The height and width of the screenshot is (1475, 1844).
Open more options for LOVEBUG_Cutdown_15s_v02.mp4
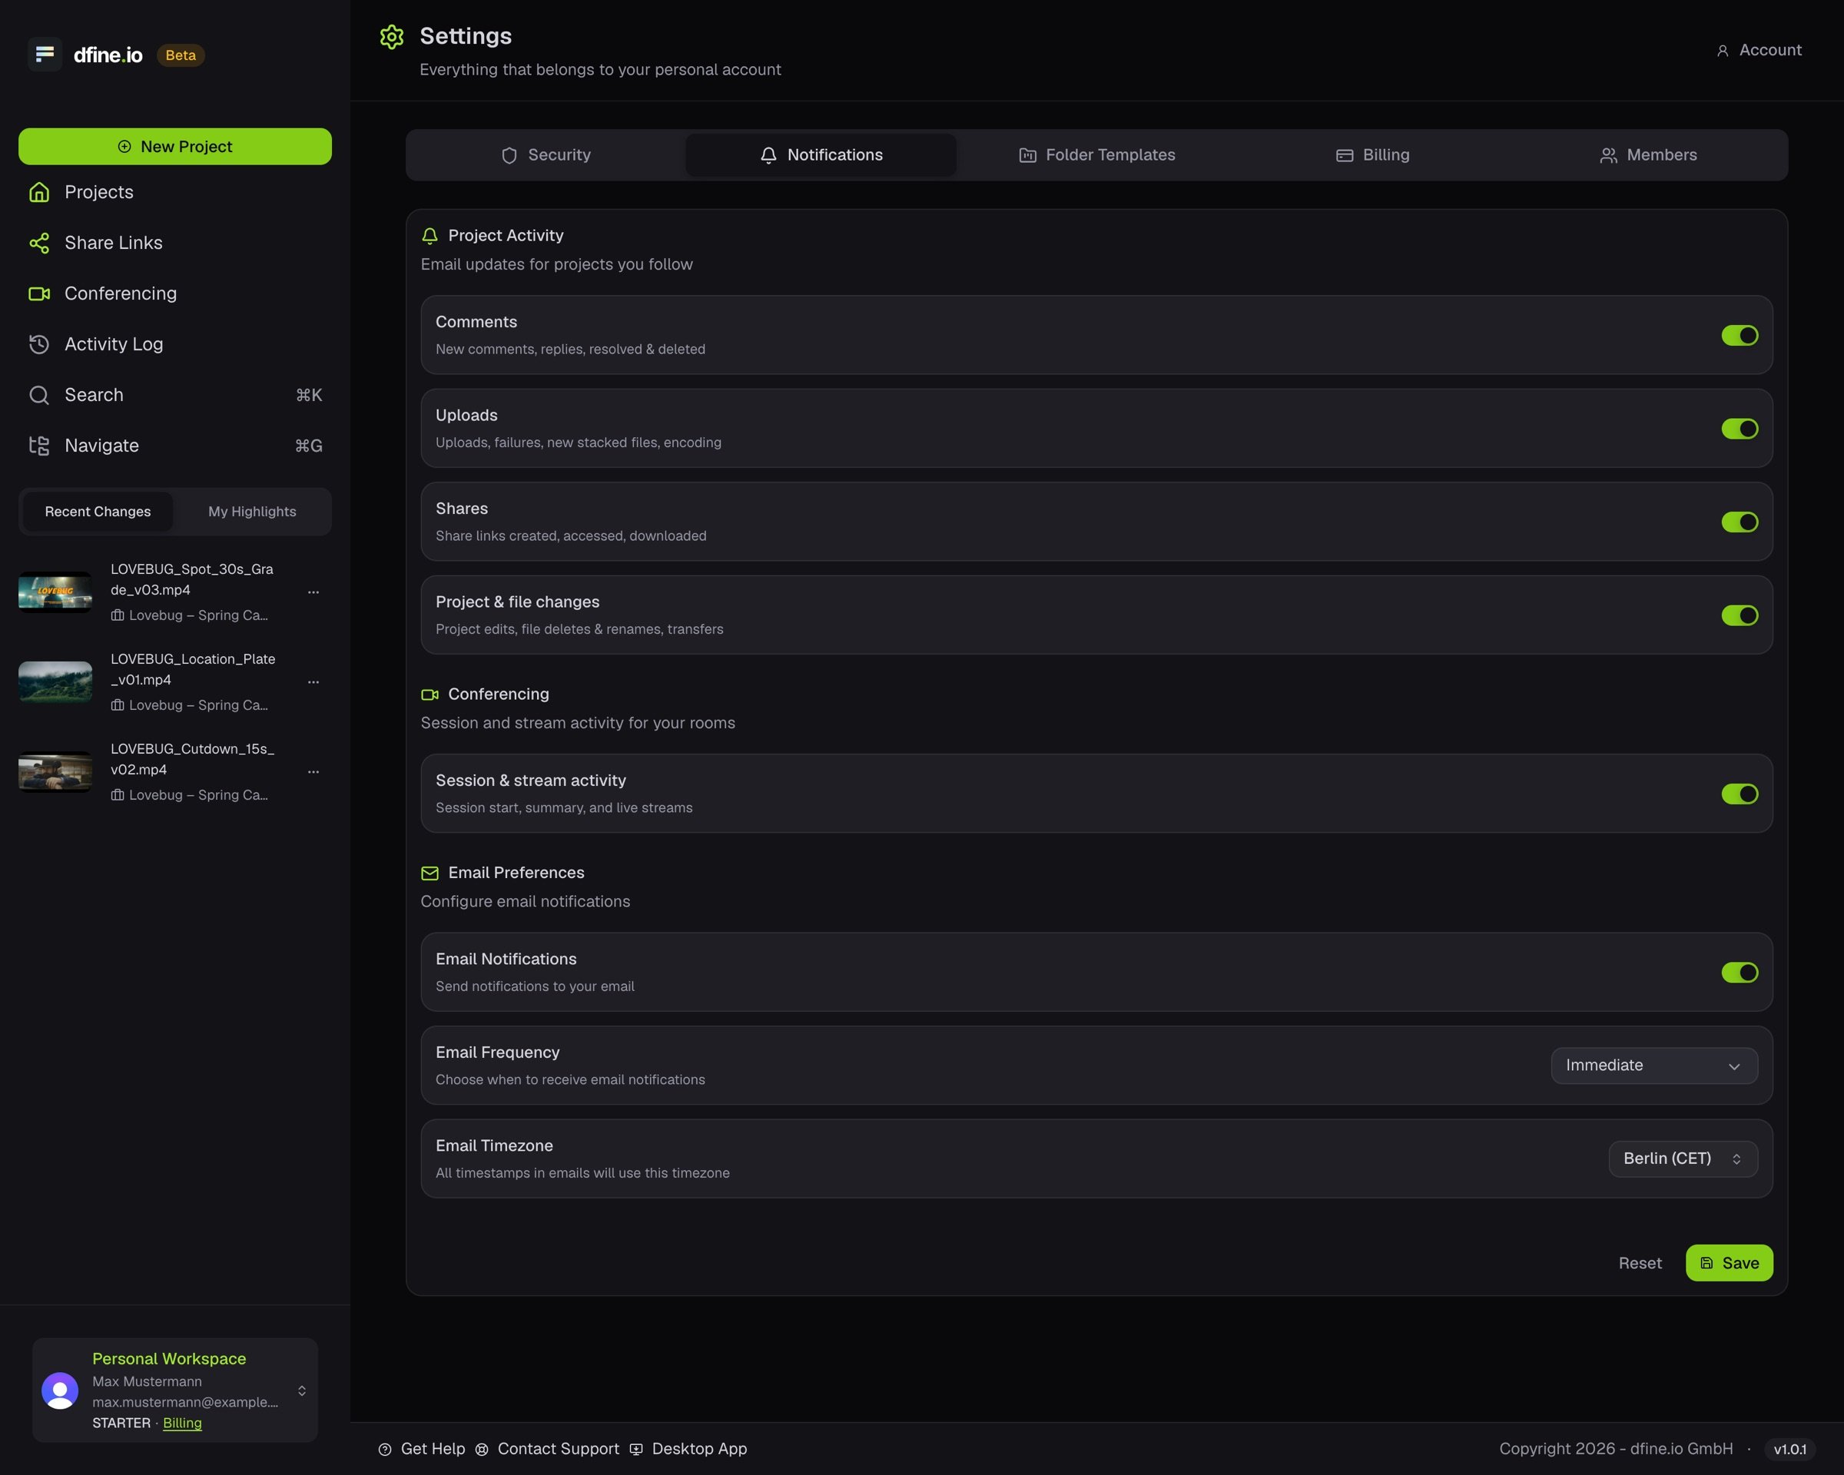click(313, 771)
